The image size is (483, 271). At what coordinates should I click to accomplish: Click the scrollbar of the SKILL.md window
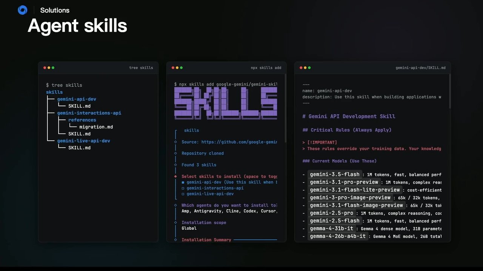point(449,91)
